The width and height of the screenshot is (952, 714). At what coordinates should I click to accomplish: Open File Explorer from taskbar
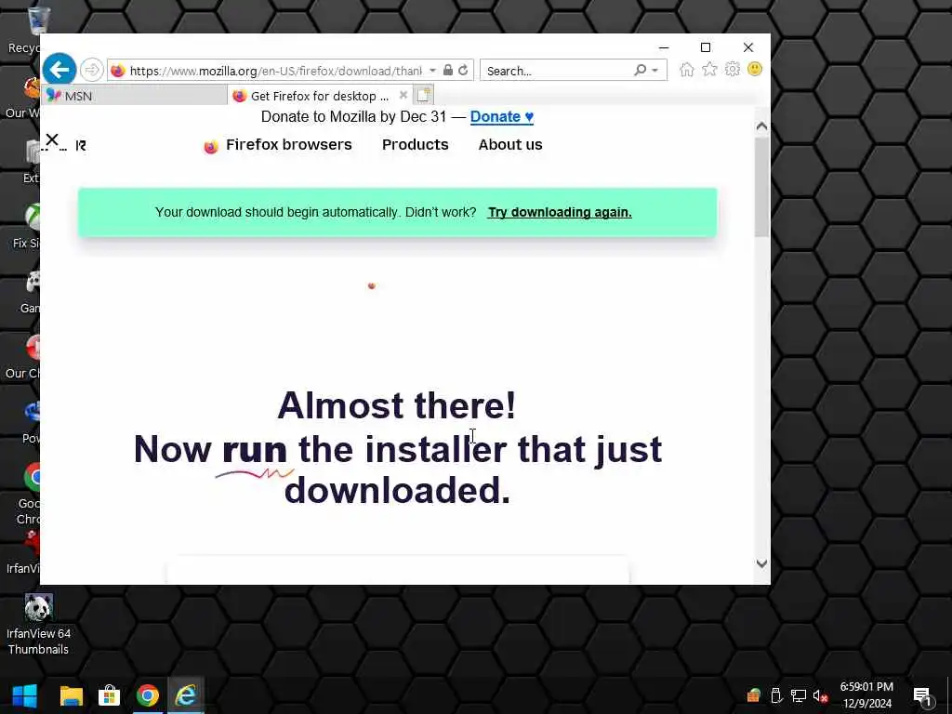click(x=71, y=695)
